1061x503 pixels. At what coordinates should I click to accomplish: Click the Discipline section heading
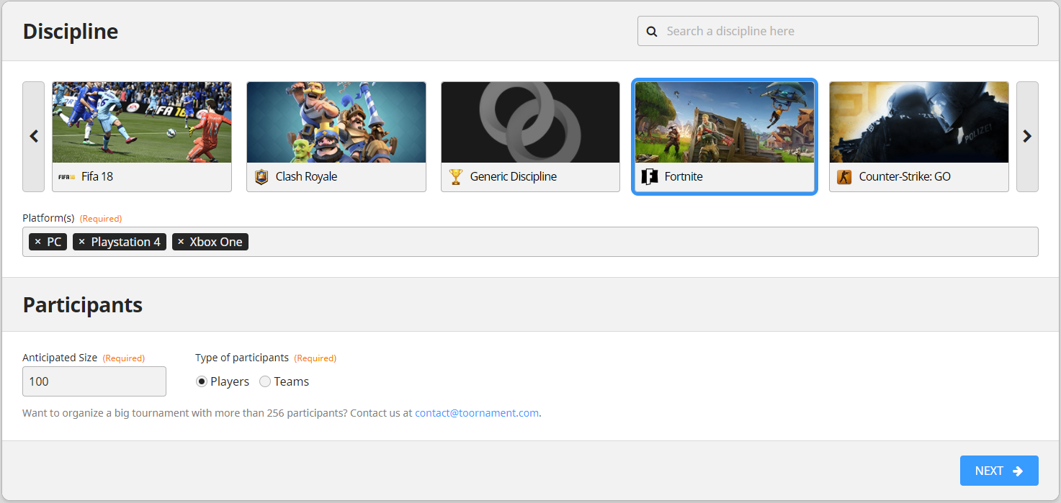(71, 32)
